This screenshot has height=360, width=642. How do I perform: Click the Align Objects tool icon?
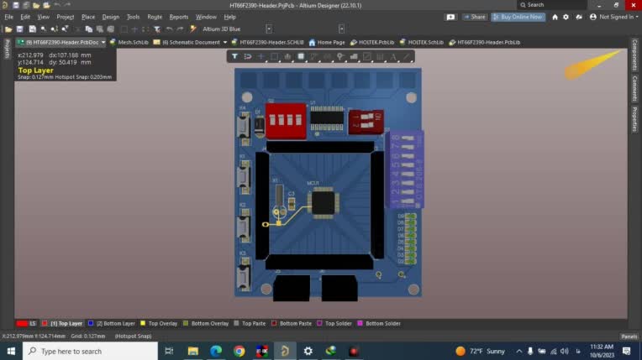287,57
